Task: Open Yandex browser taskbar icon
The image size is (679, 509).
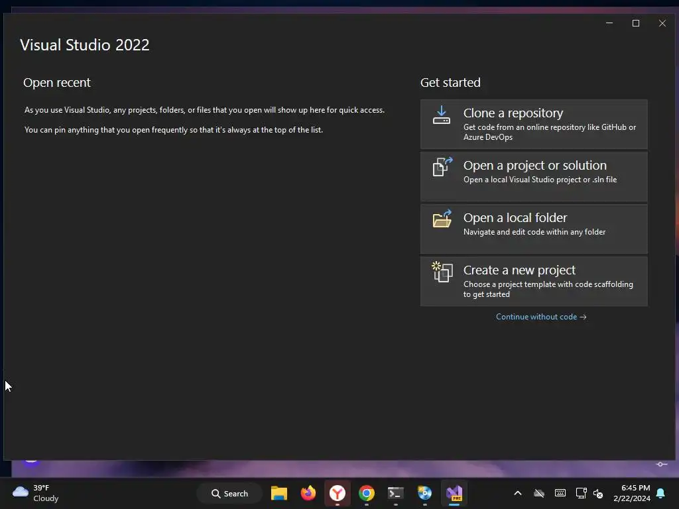Action: 338,493
